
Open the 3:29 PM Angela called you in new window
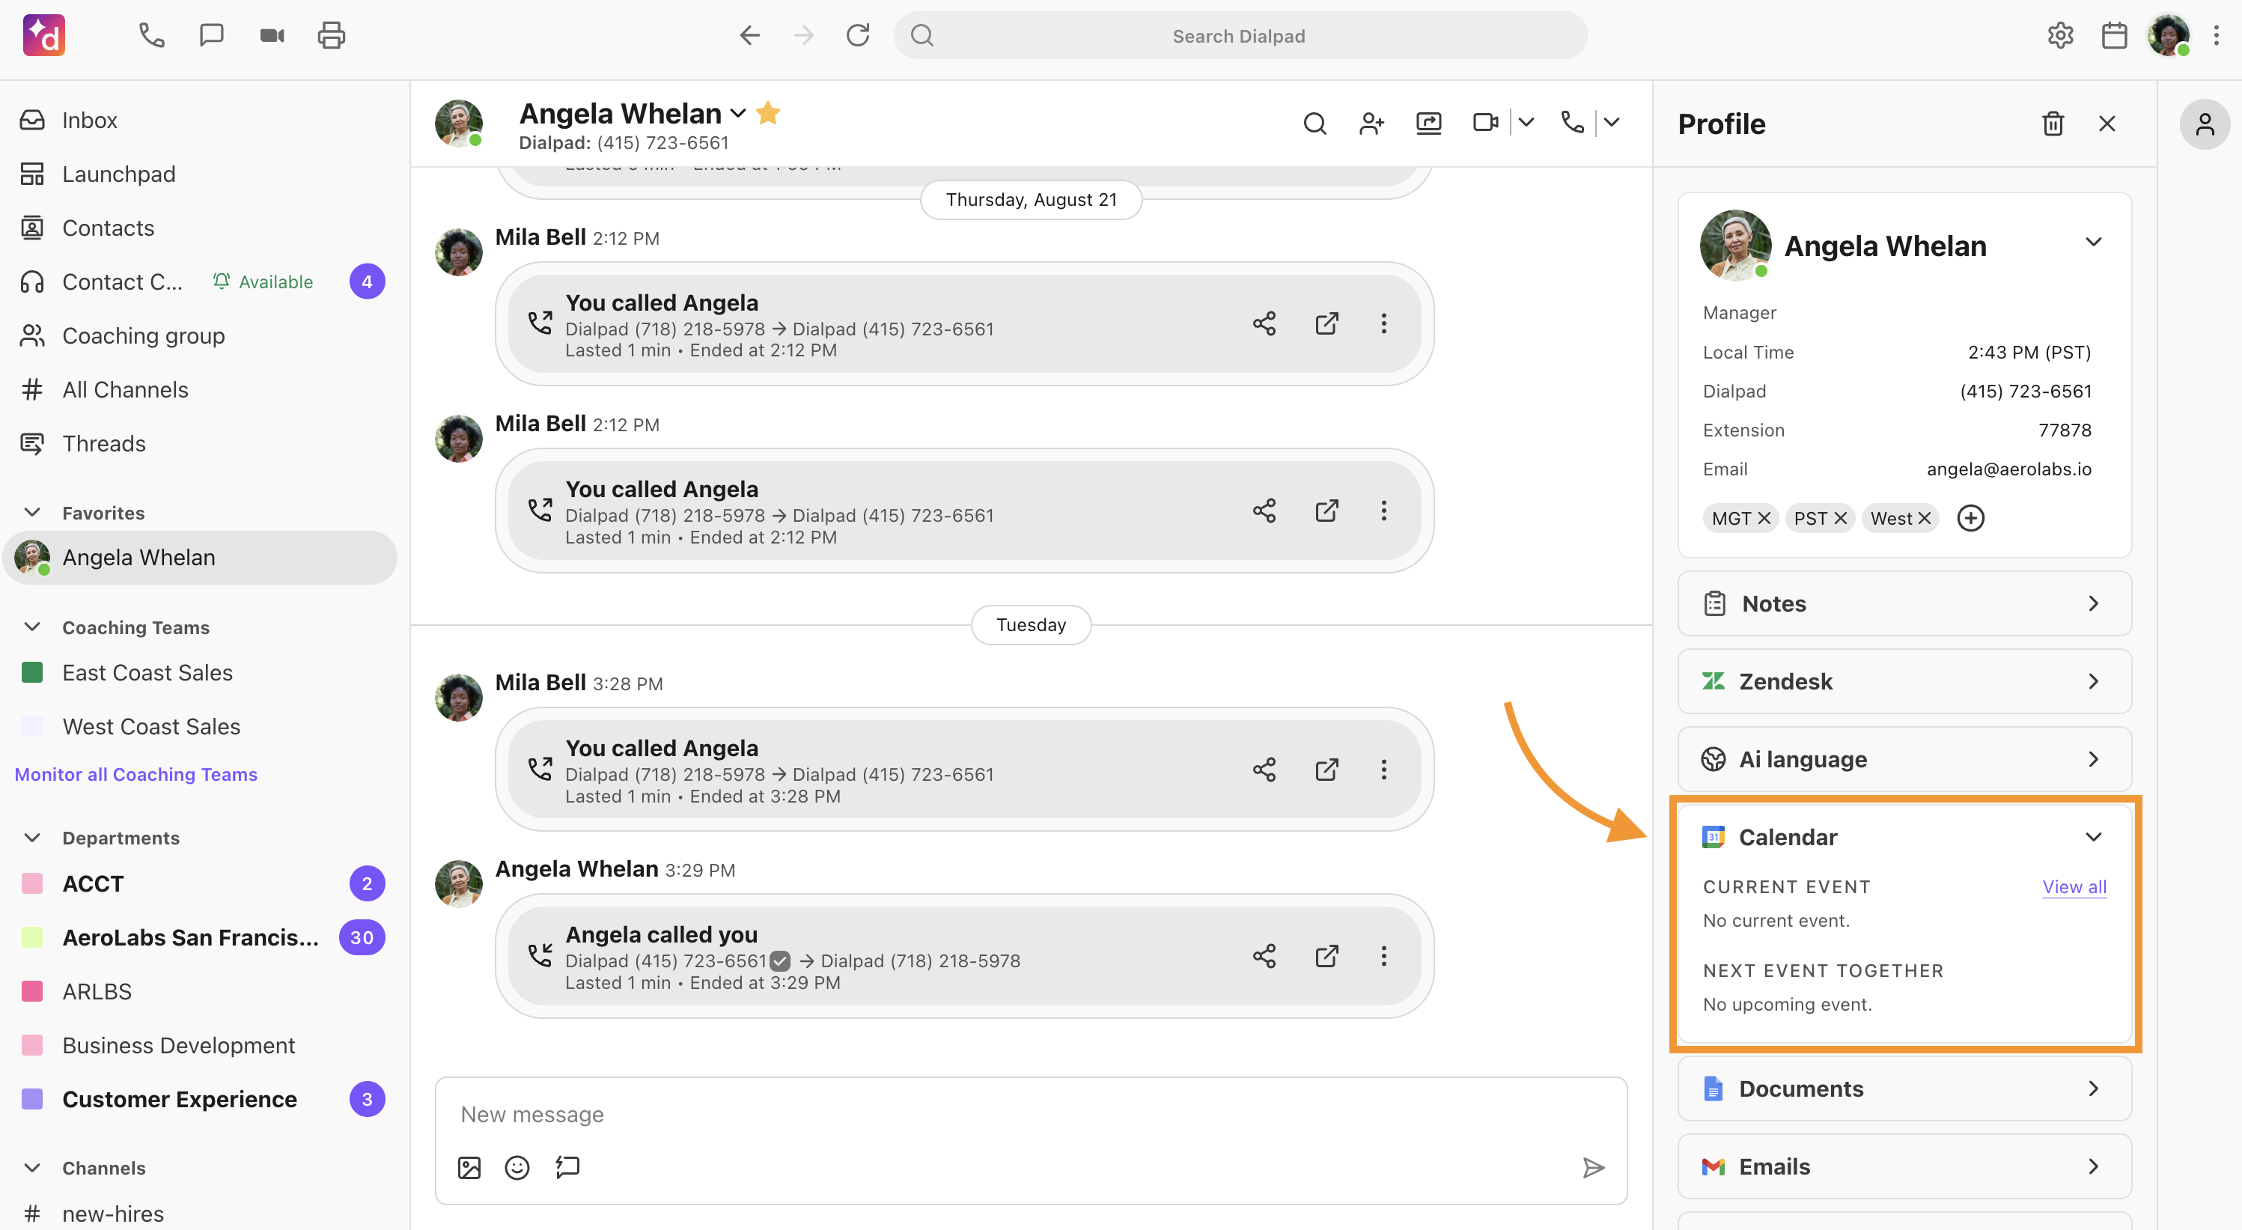click(x=1326, y=956)
